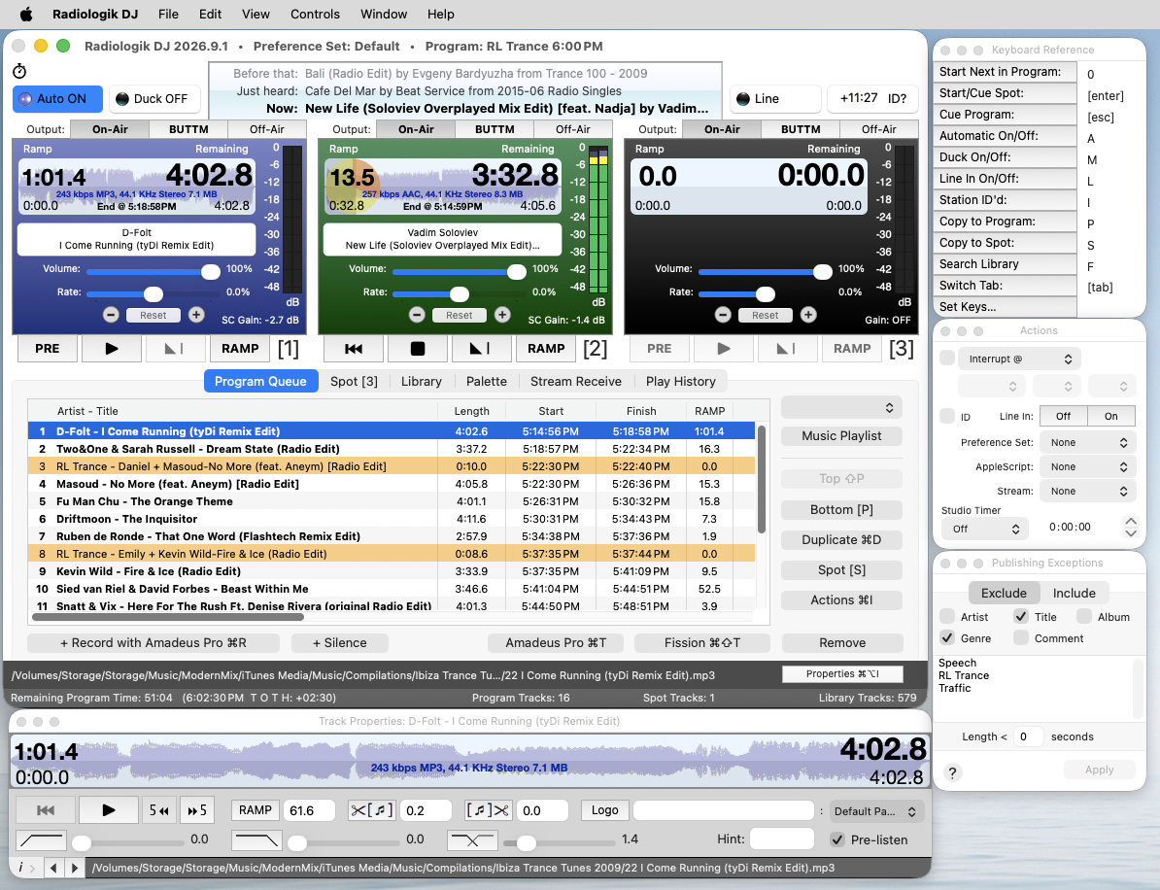Switch to the Stream Receive tab

coord(575,382)
